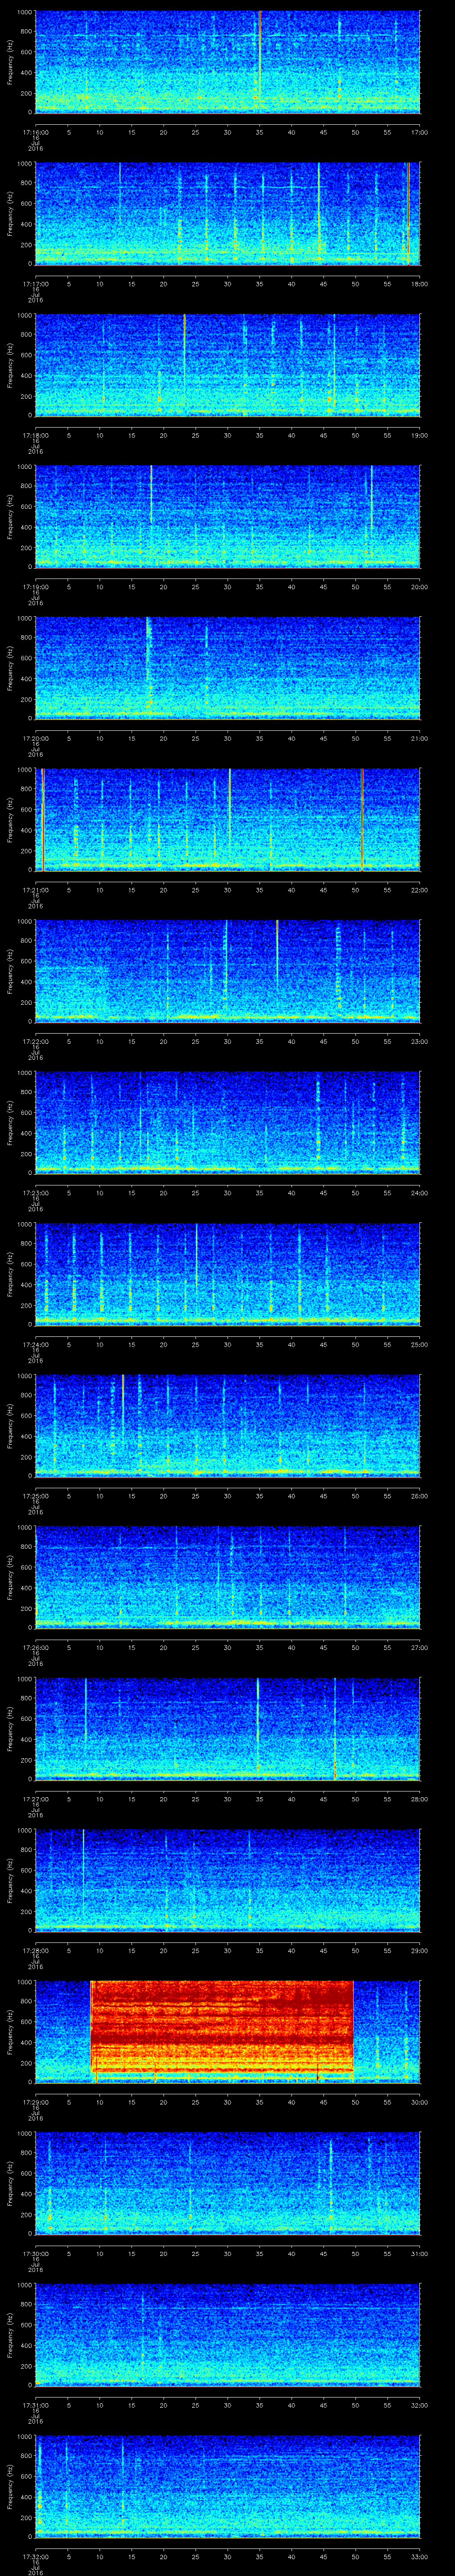Click bright streak at 18s in 17:20 panel
Screen dimensions: 455x2576
coord(148,660)
